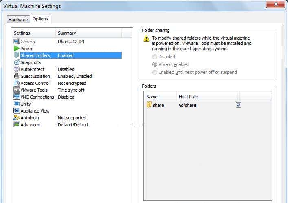Image resolution: width=288 pixels, height=203 pixels.
Task: Select the AutoProtect clock icon
Action: [x=17, y=69]
